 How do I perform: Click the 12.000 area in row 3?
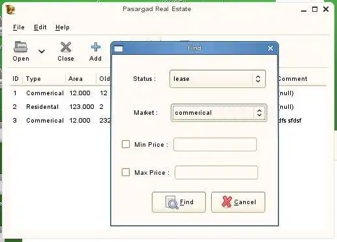click(80, 121)
